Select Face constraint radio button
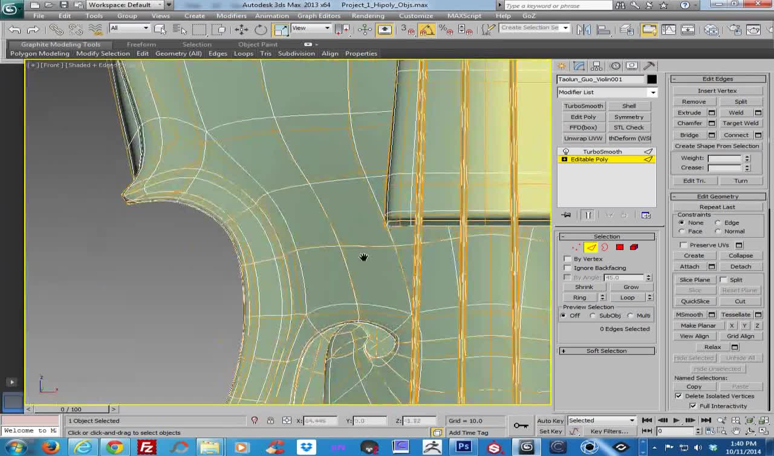 [x=682, y=231]
